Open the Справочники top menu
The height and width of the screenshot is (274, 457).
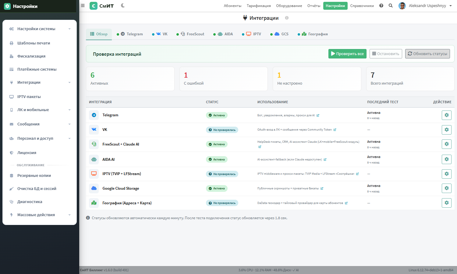[x=362, y=6]
